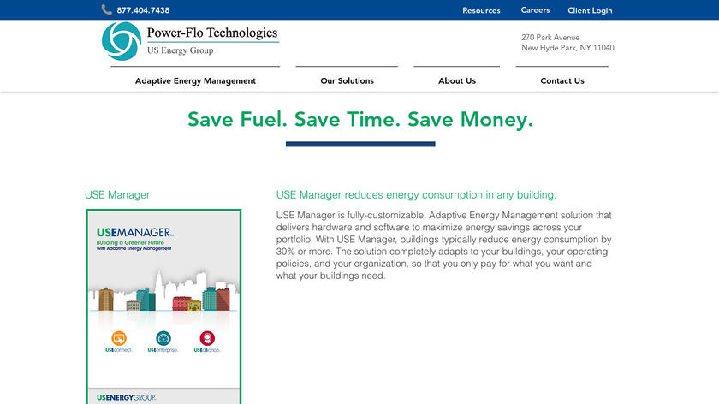Image resolution: width=719 pixels, height=404 pixels.
Task: Click the Save Fuel Save Time headline
Action: click(360, 119)
